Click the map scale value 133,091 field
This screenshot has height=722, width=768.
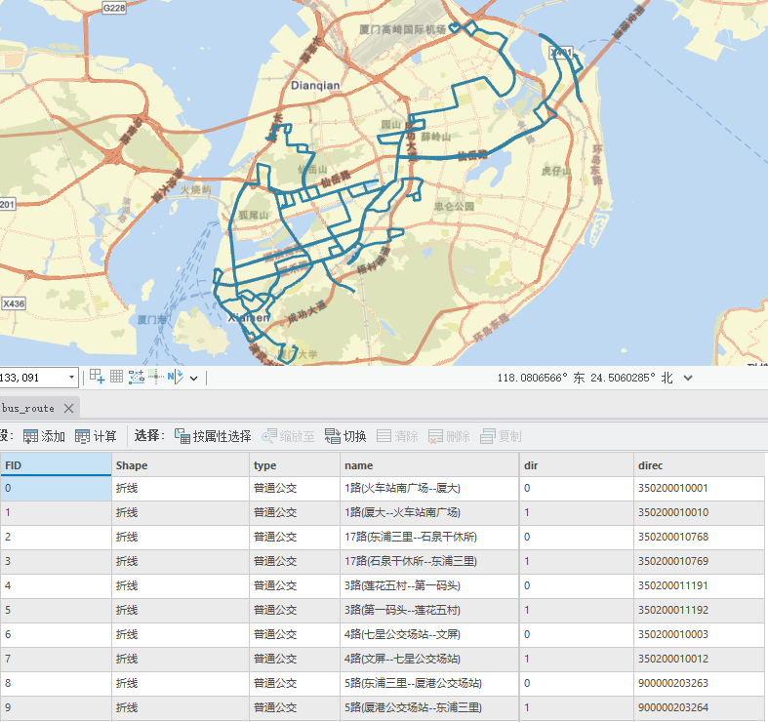click(x=33, y=378)
